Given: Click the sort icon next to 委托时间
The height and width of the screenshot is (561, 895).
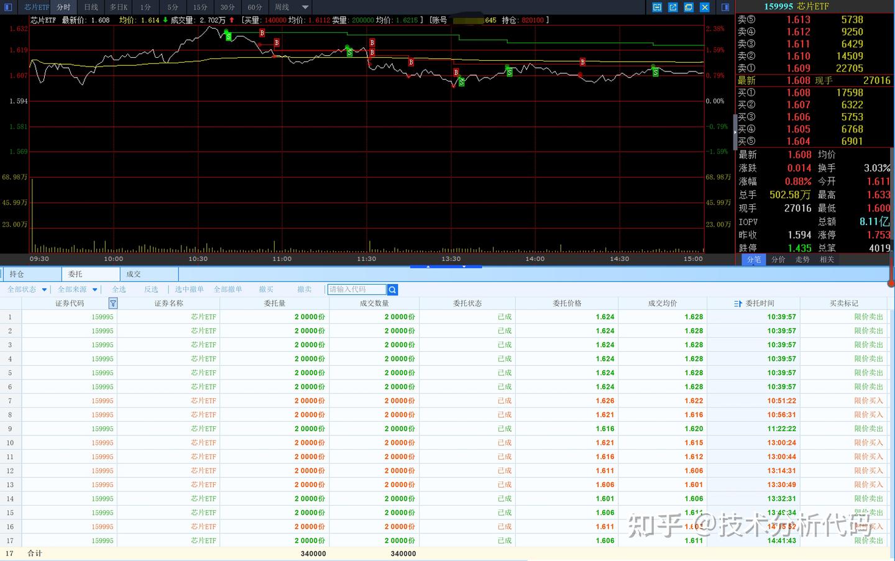Looking at the screenshot, I should [x=738, y=304].
